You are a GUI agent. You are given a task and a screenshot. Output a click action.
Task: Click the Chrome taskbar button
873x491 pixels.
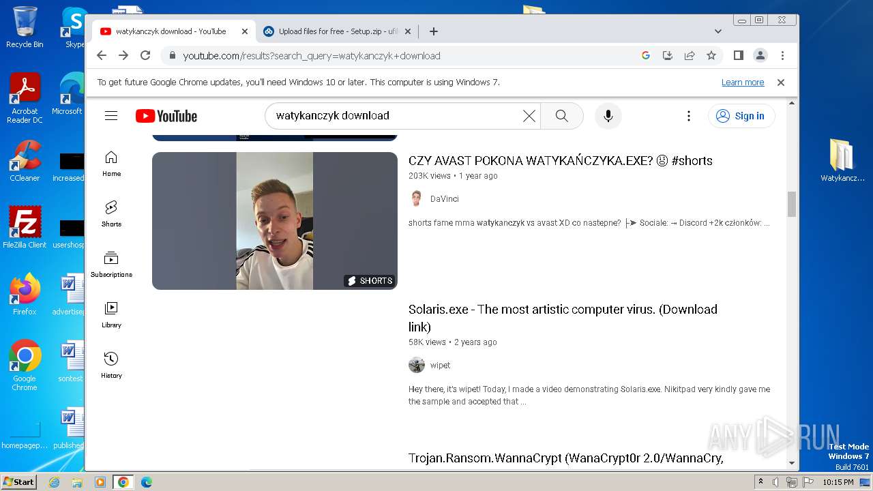[123, 482]
